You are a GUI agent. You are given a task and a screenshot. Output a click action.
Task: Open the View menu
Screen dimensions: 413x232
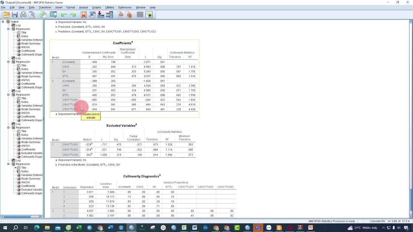point(21,7)
